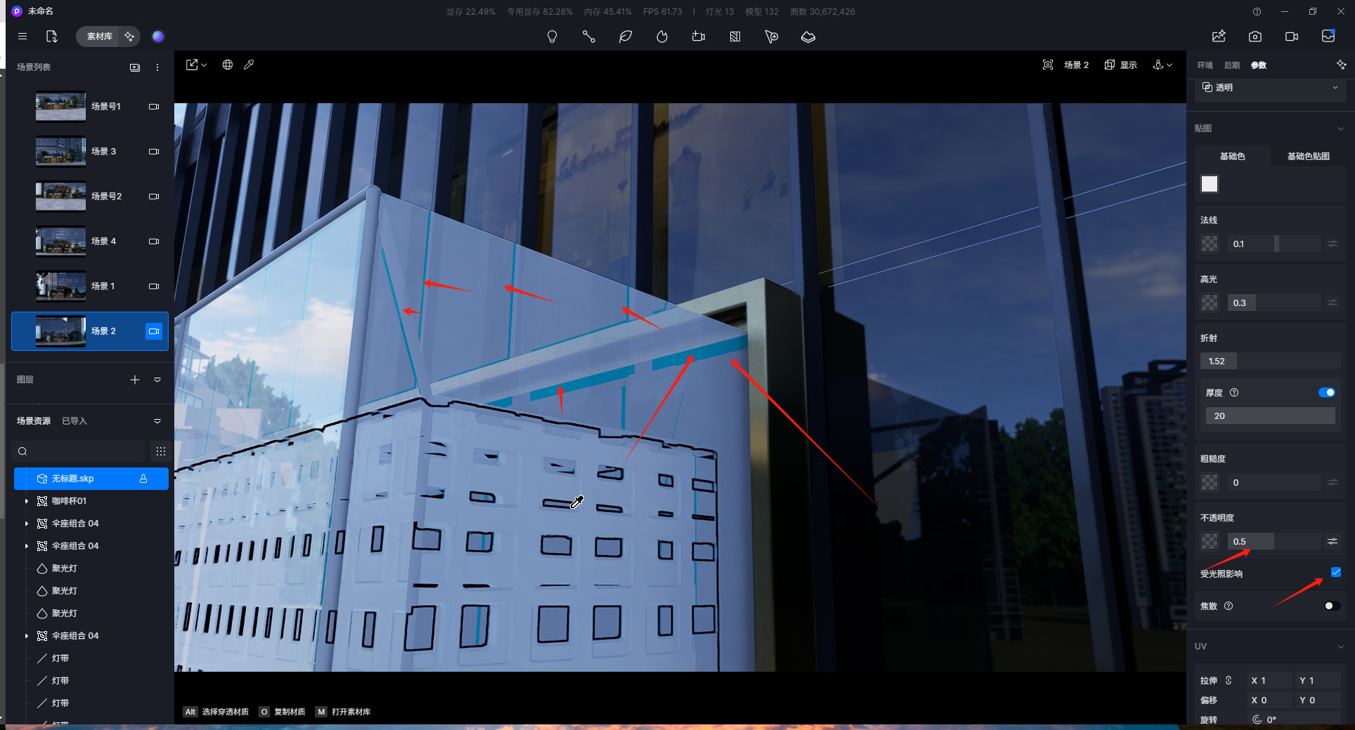The image size is (1355, 730).
Task: Toggle the 厚度 thickness switch
Action: click(1326, 392)
